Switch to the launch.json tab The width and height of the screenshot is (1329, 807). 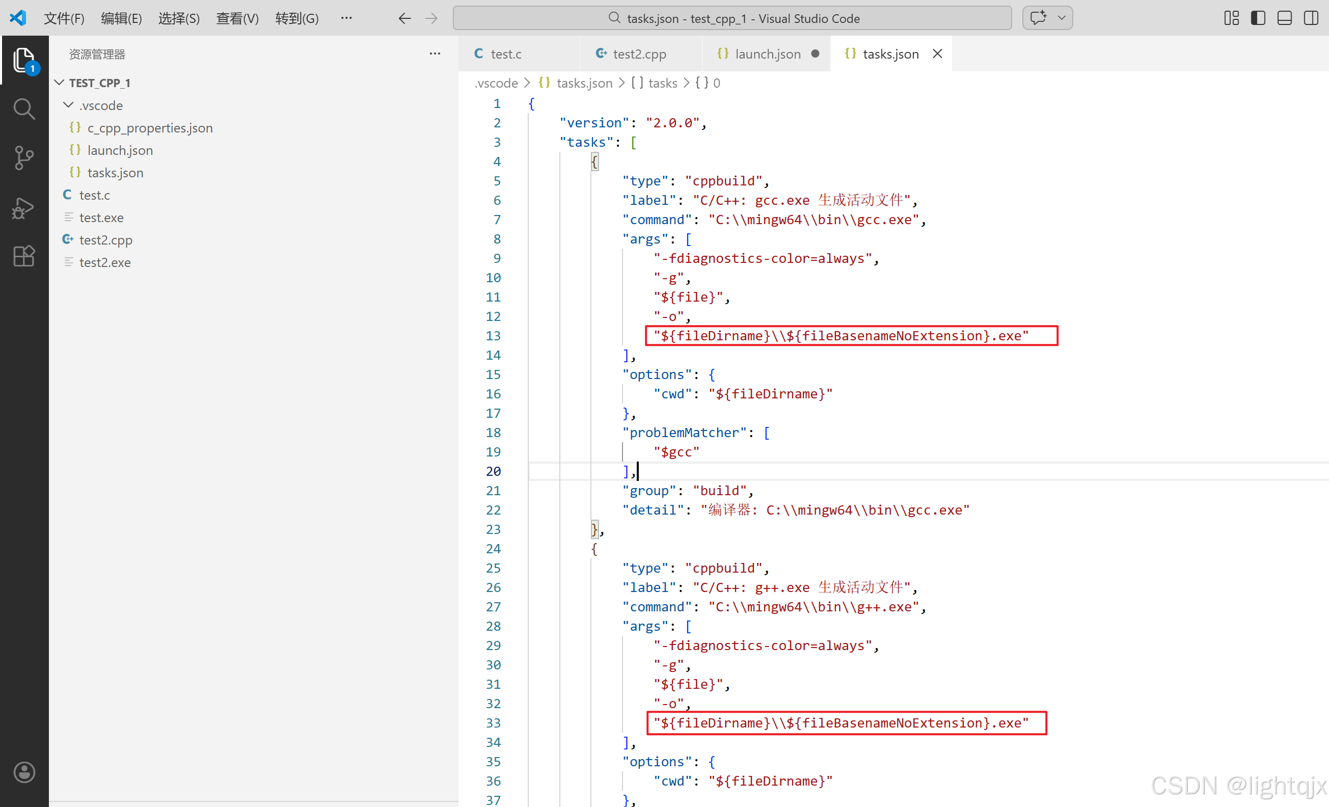click(768, 54)
